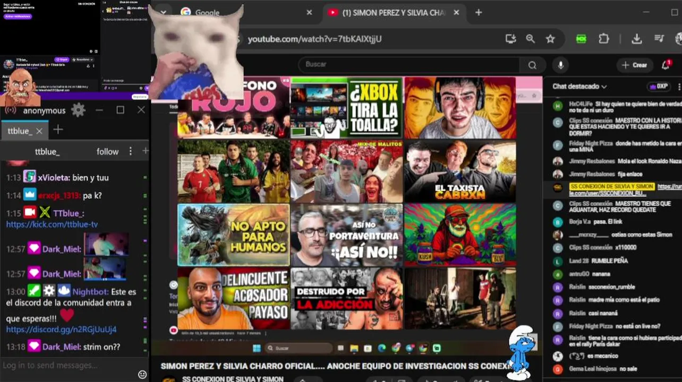Open the media controls icon in Chrome toolbar
The image size is (682, 382).
659,39
